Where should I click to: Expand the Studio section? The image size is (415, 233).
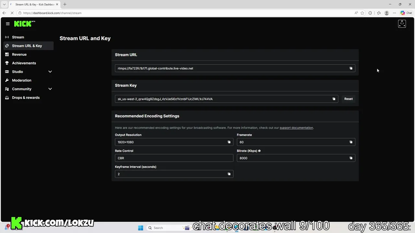pos(50,72)
